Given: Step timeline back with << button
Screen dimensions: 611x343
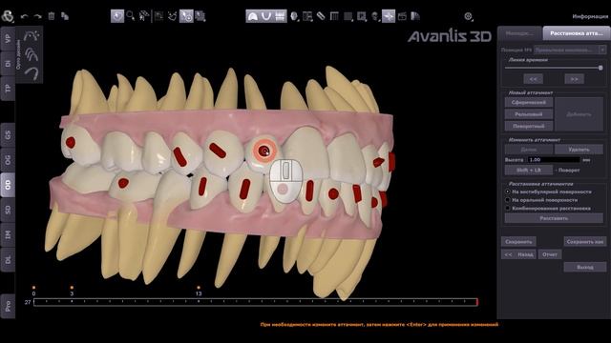Looking at the screenshot, I should [x=533, y=79].
